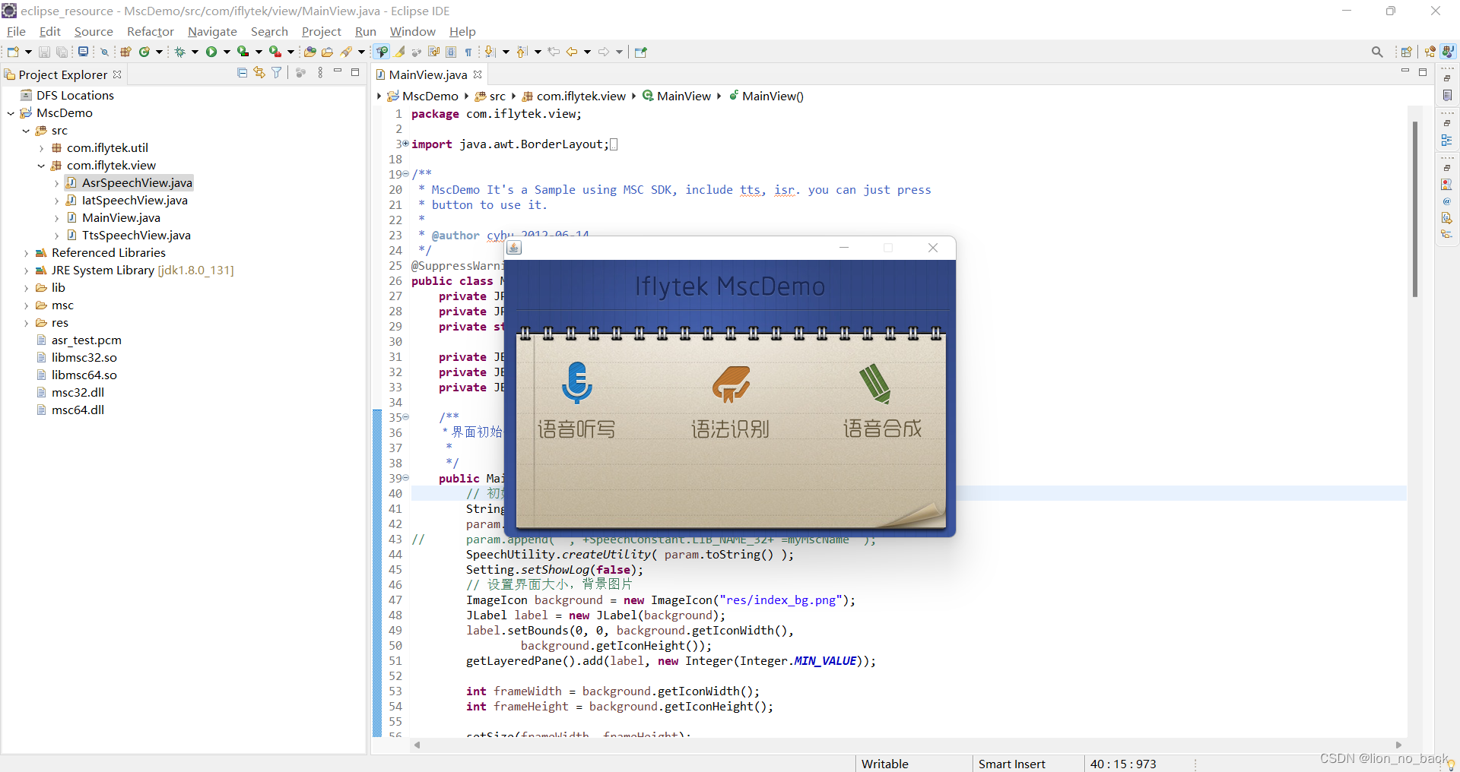Click the Open Type toolbar icon
The image size is (1460, 772).
point(309,52)
